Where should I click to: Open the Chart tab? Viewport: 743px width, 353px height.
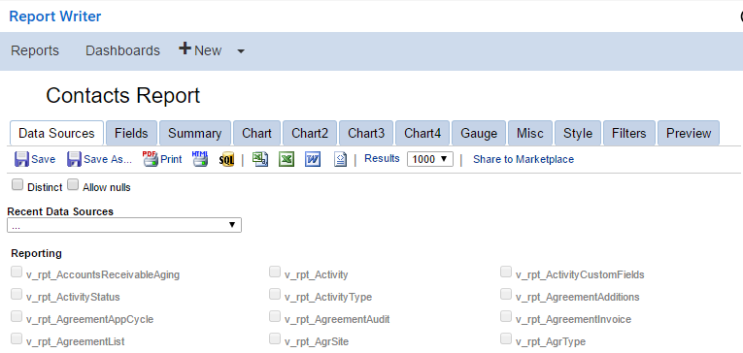[x=256, y=133]
